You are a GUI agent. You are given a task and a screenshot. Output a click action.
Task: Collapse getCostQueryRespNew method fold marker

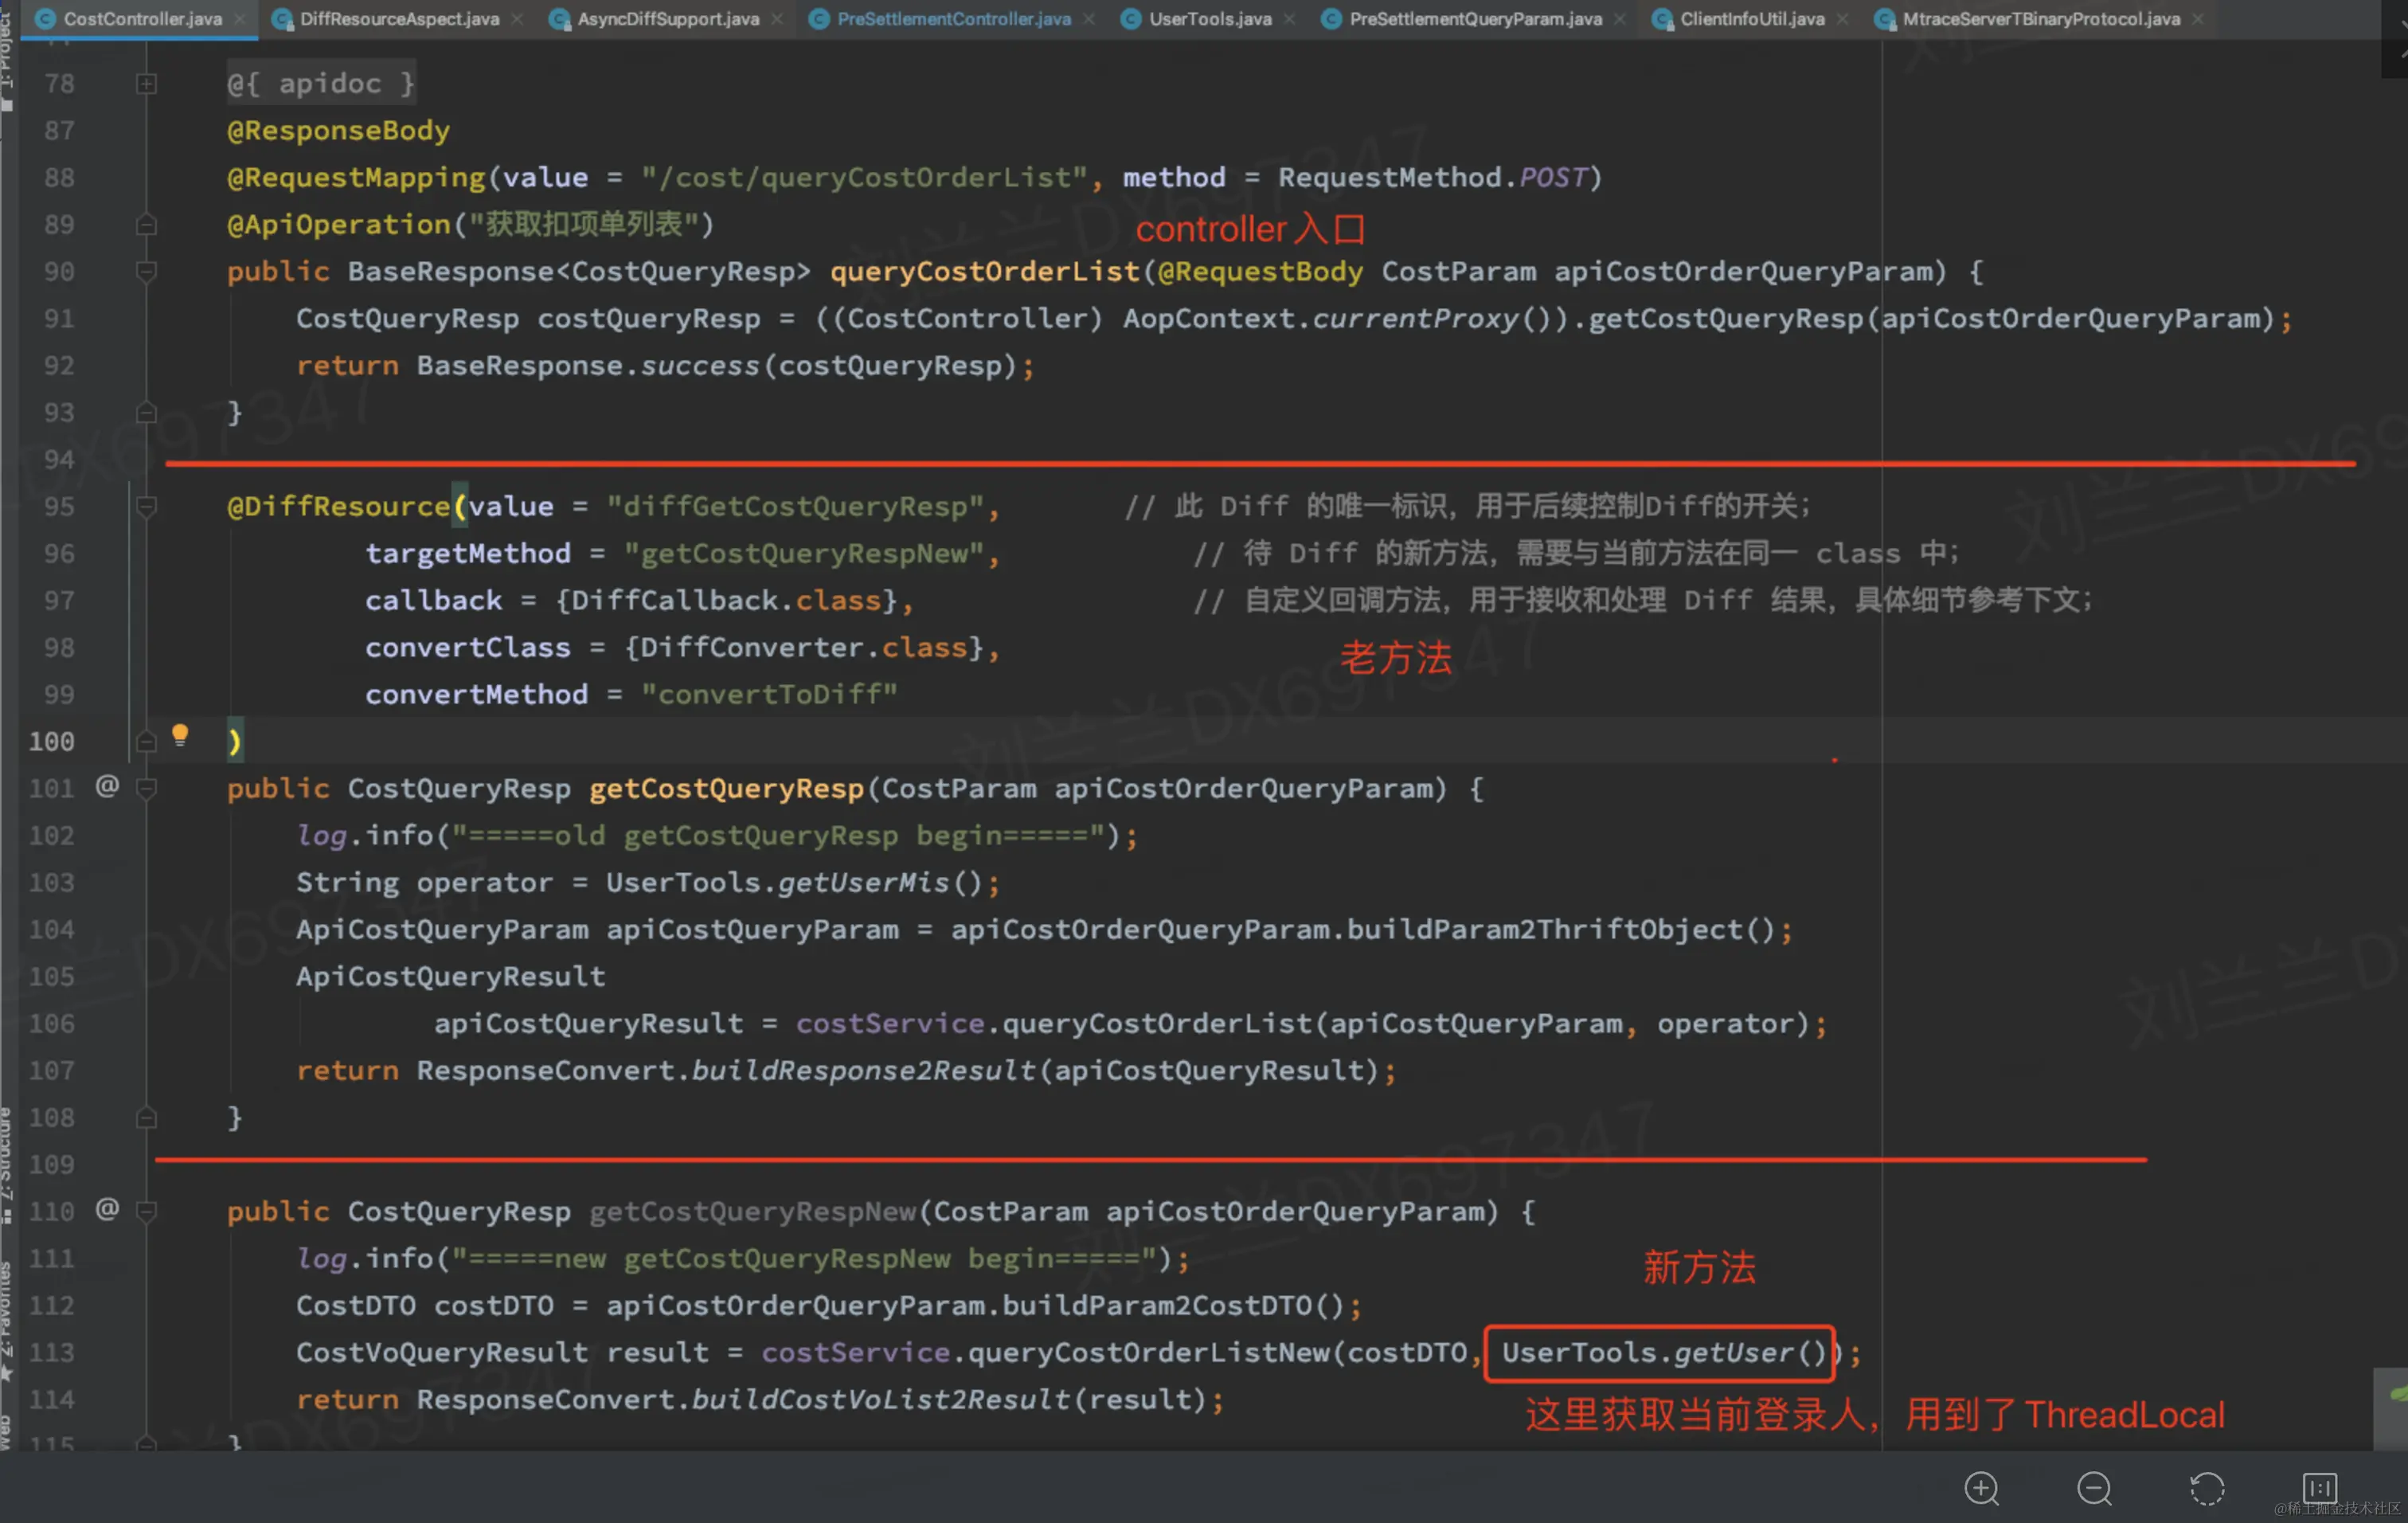click(146, 1211)
